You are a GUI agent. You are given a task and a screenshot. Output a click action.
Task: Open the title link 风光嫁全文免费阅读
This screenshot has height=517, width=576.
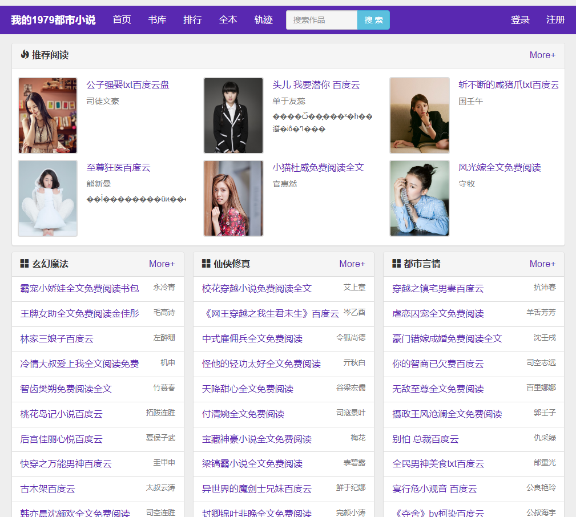(500, 168)
